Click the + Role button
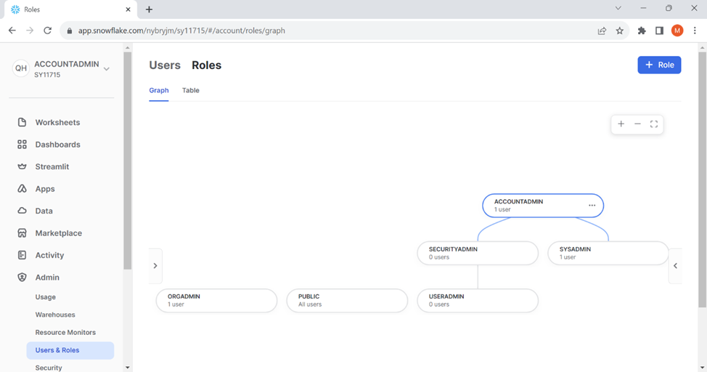 click(x=659, y=65)
